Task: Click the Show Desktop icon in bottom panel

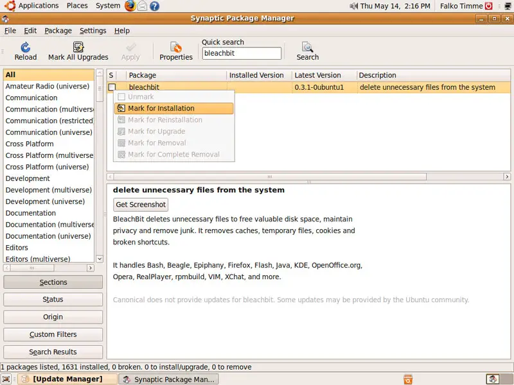Action: [6, 379]
